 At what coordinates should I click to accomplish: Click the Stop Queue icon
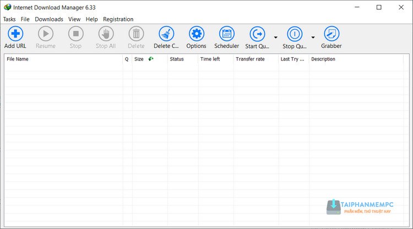[295, 34]
